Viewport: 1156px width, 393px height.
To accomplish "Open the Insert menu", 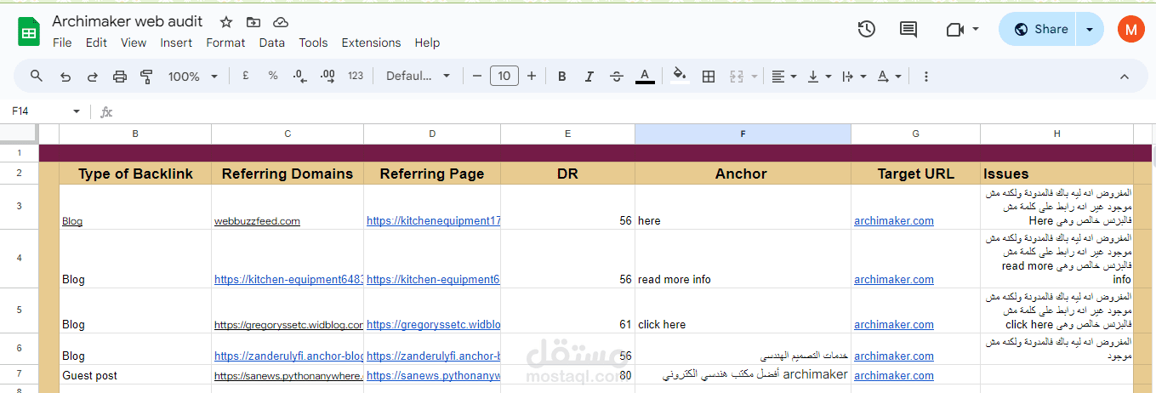I will coord(176,43).
